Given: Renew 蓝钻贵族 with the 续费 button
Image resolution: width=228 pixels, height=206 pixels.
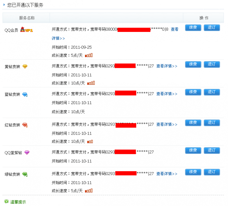Looking at the screenshot, I should pos(193,92).
